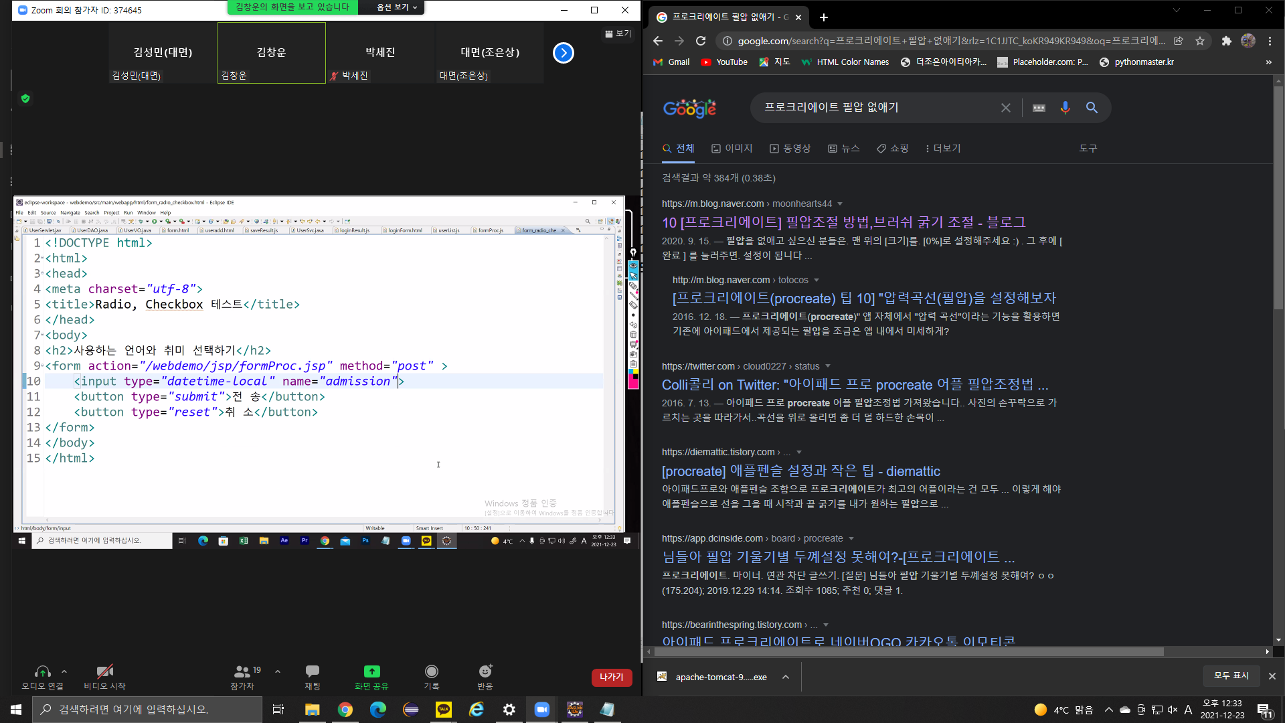
Task: Open Colli콜리 on Twitter result link
Action: point(855,385)
